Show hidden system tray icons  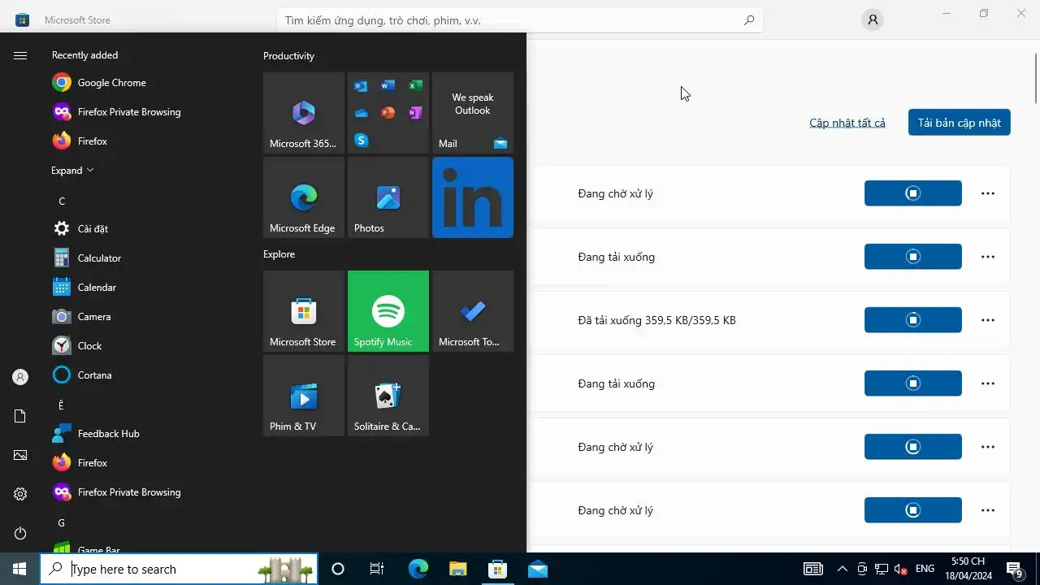[x=843, y=569]
